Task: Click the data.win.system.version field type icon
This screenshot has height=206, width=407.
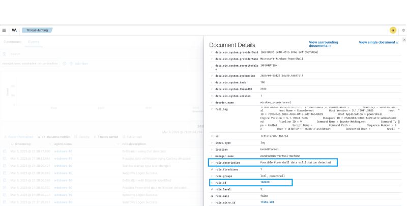Action: coord(212,96)
